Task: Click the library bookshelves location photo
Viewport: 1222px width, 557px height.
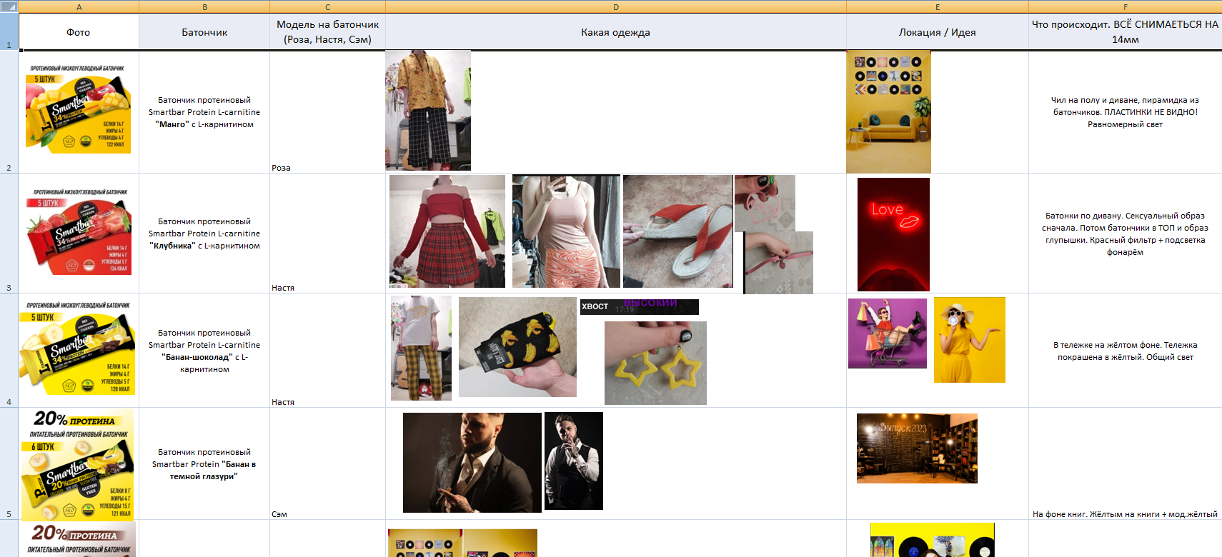Action: 917,448
